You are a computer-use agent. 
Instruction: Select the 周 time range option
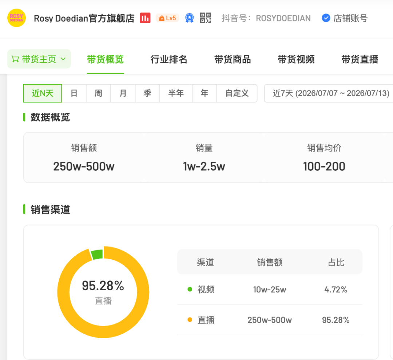(98, 93)
